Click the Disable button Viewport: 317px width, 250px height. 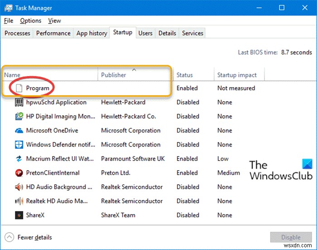pyautogui.click(x=291, y=237)
